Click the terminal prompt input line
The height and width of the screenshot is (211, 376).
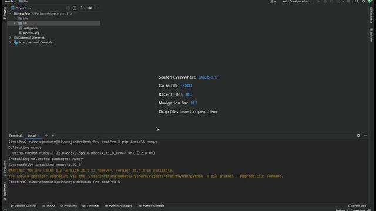tap(64, 182)
